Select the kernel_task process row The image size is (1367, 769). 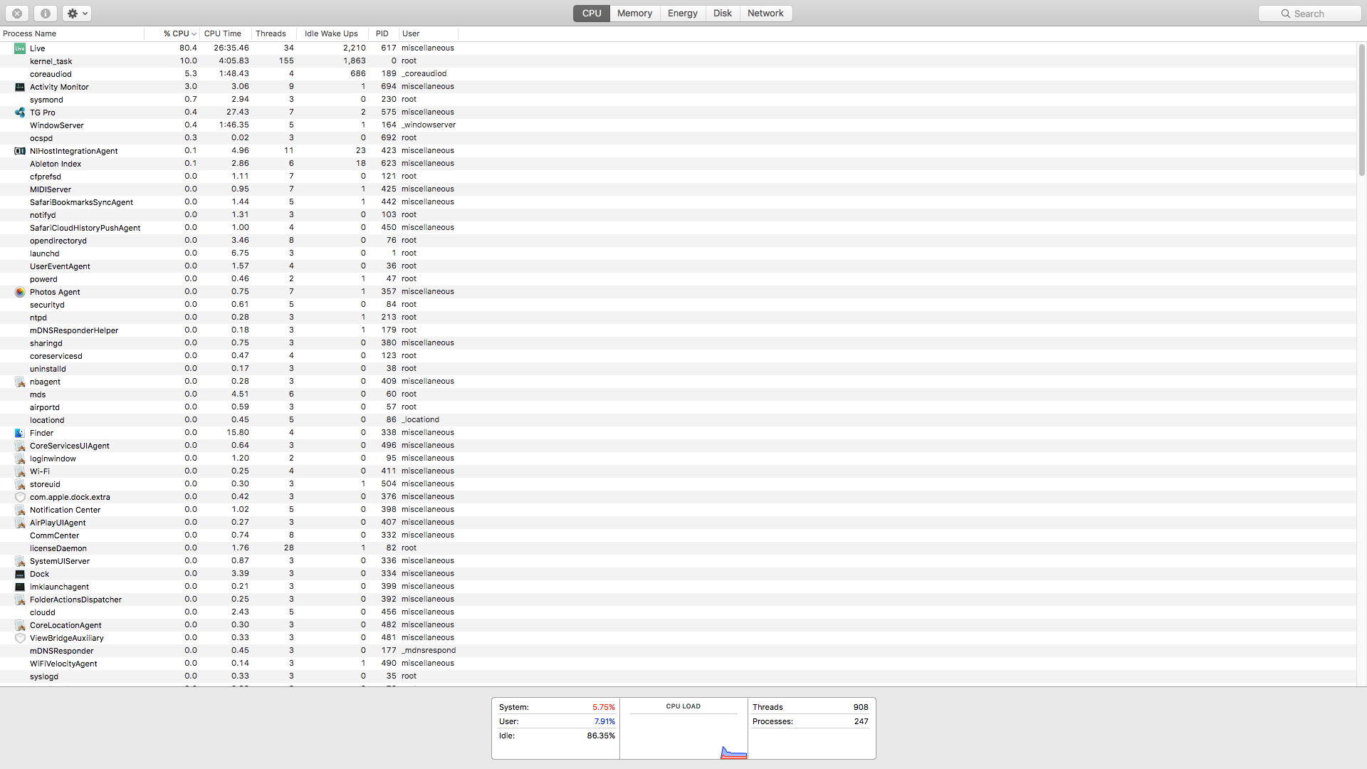[x=678, y=61]
